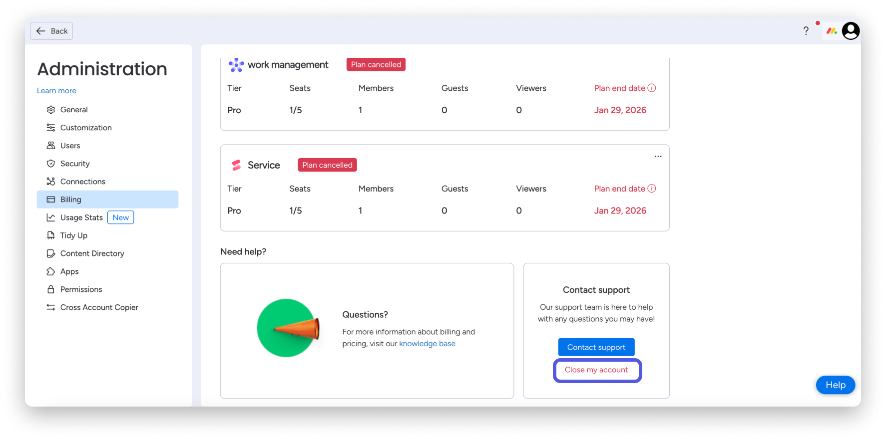This screenshot has height=439, width=886.
Task: Click the Apps puzzle piece icon
Action: click(51, 271)
